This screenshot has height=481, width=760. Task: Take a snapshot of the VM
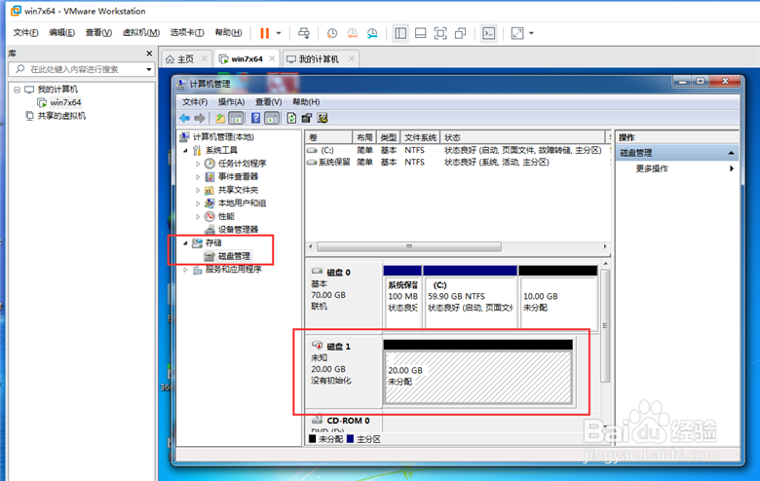[x=332, y=33]
